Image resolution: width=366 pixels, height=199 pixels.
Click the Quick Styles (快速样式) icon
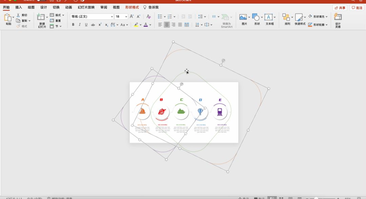click(x=299, y=17)
